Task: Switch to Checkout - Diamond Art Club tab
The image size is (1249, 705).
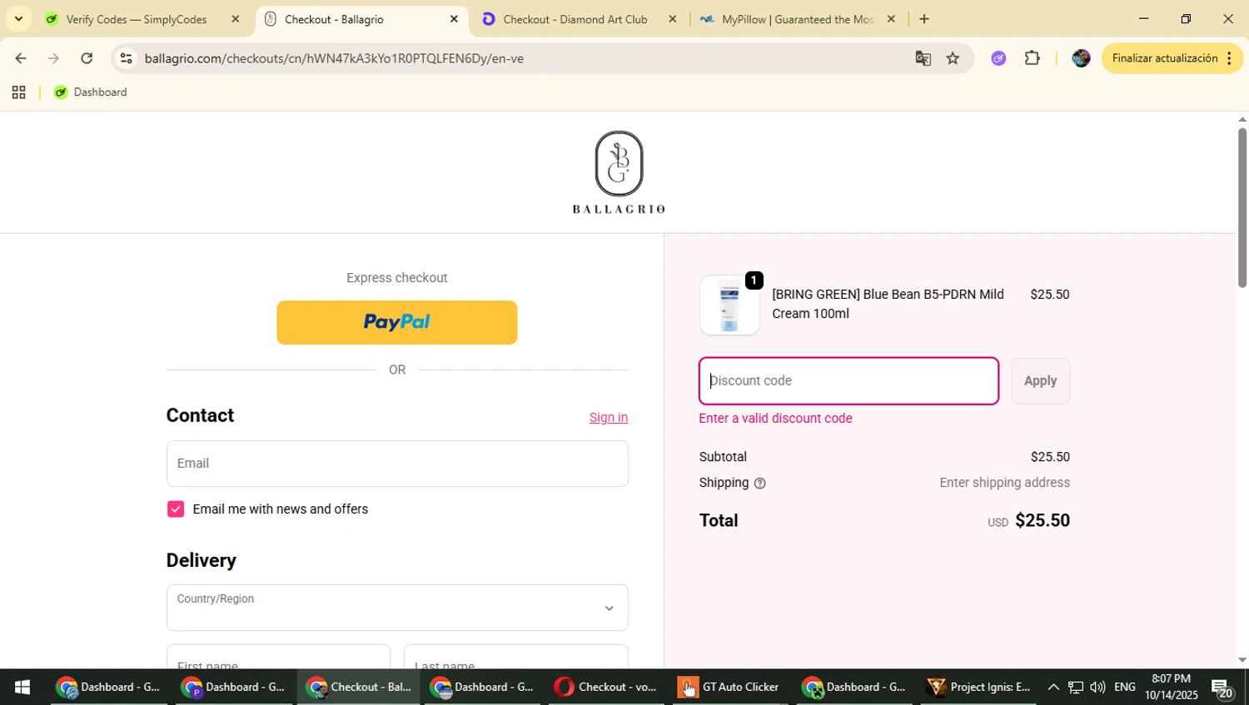Action: tap(575, 19)
